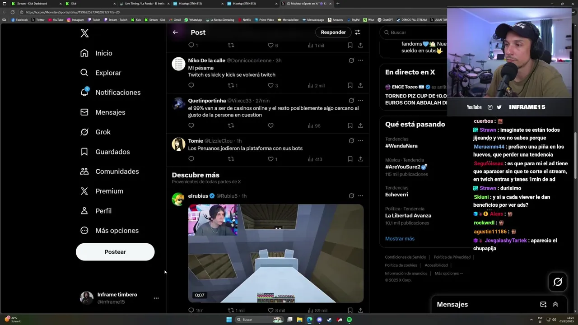The height and width of the screenshot is (325, 578).
Task: Open Spotify from taskbar
Action: tap(349, 320)
